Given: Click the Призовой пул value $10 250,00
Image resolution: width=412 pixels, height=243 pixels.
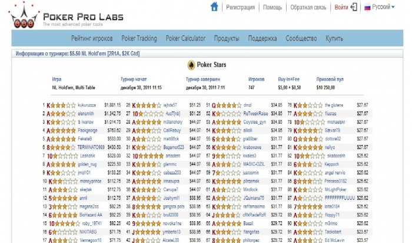Looking at the screenshot, I should coord(325,88).
